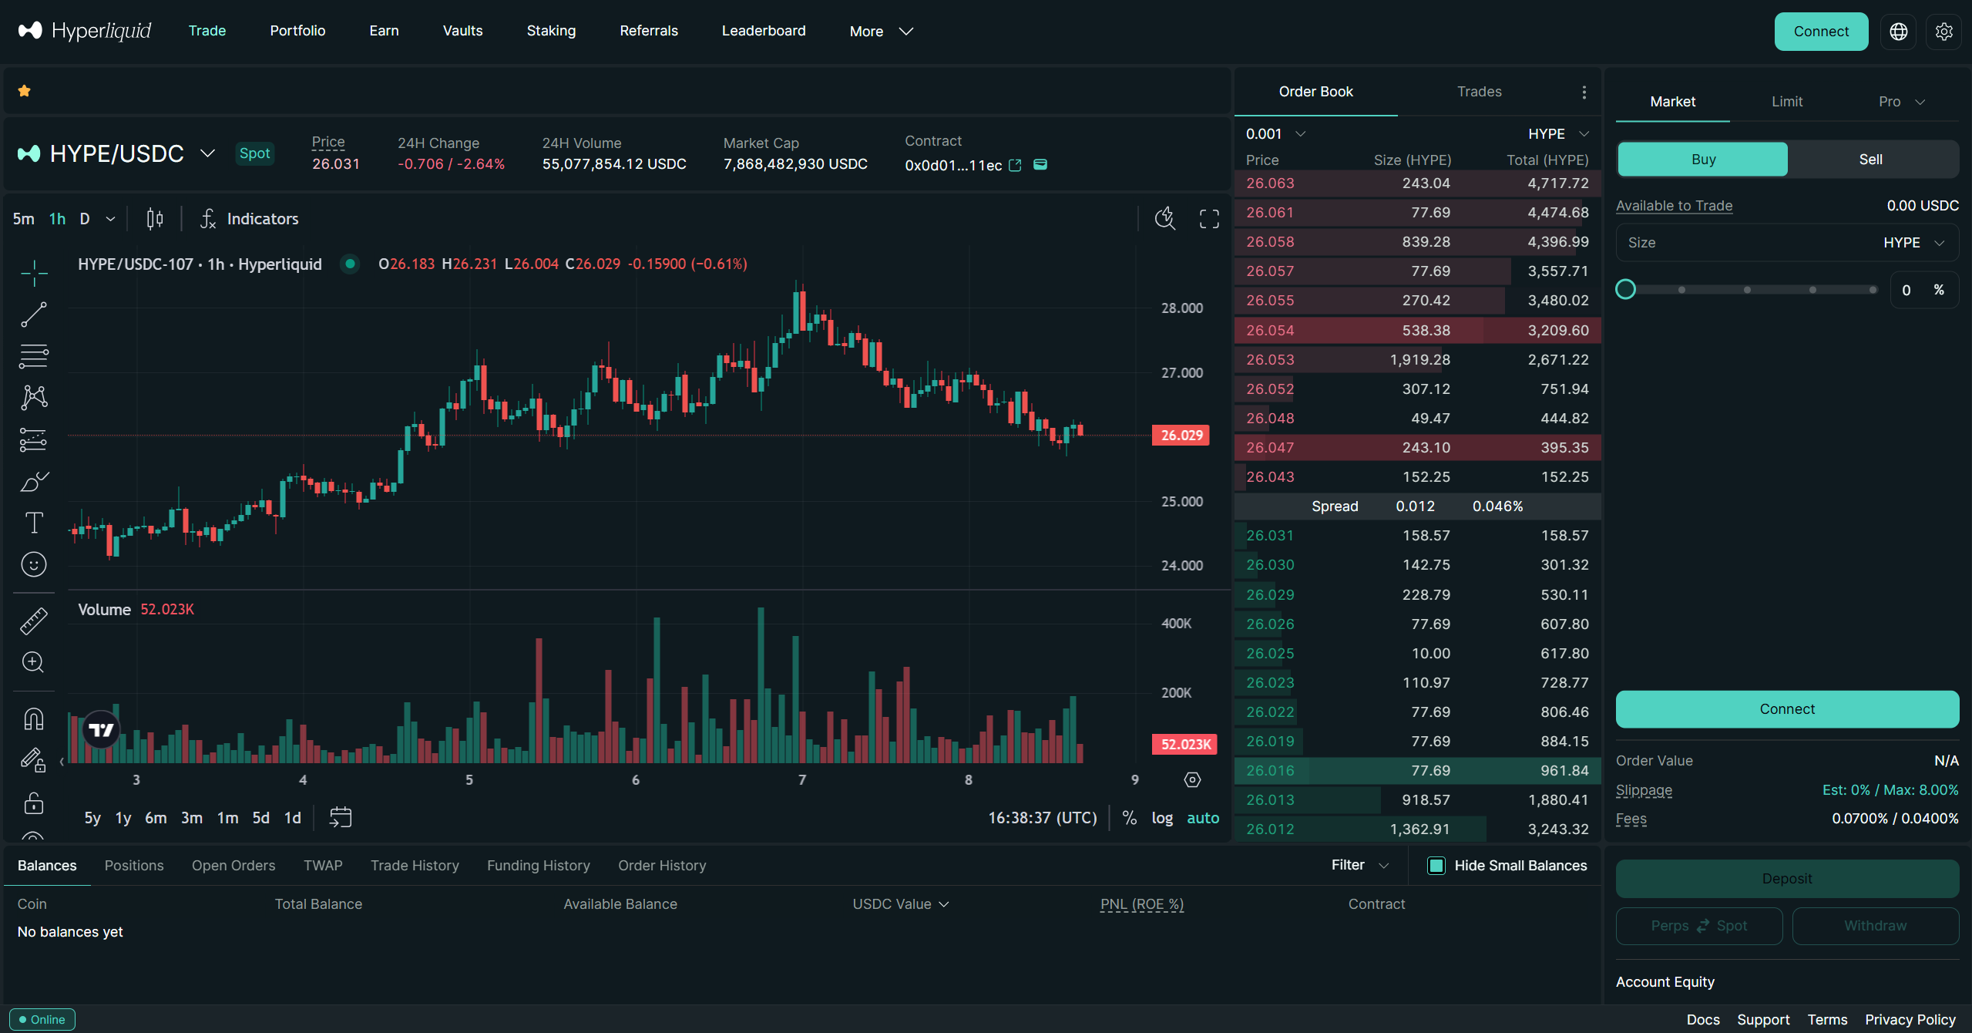Switch to the Order History tab
Viewport: 1972px width, 1033px height.
click(662, 866)
